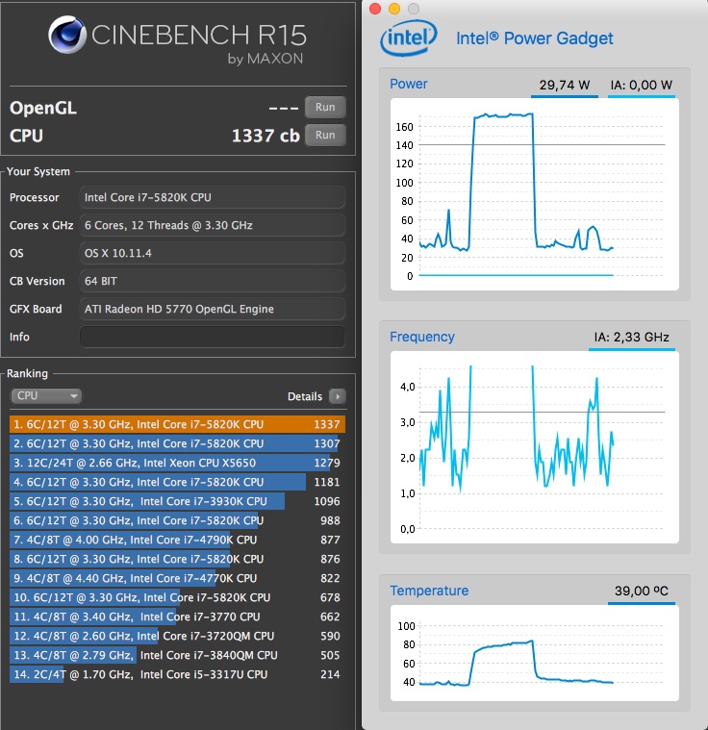Select the i7-3770 ranking row
The height and width of the screenshot is (730, 708).
point(177,617)
